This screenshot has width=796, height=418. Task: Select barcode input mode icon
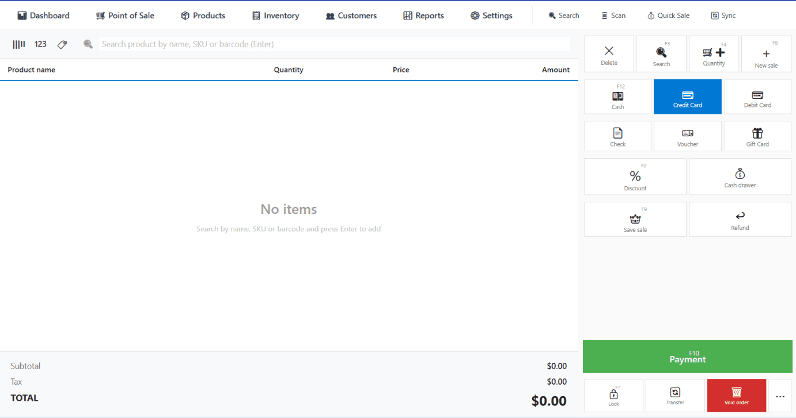[x=19, y=44]
